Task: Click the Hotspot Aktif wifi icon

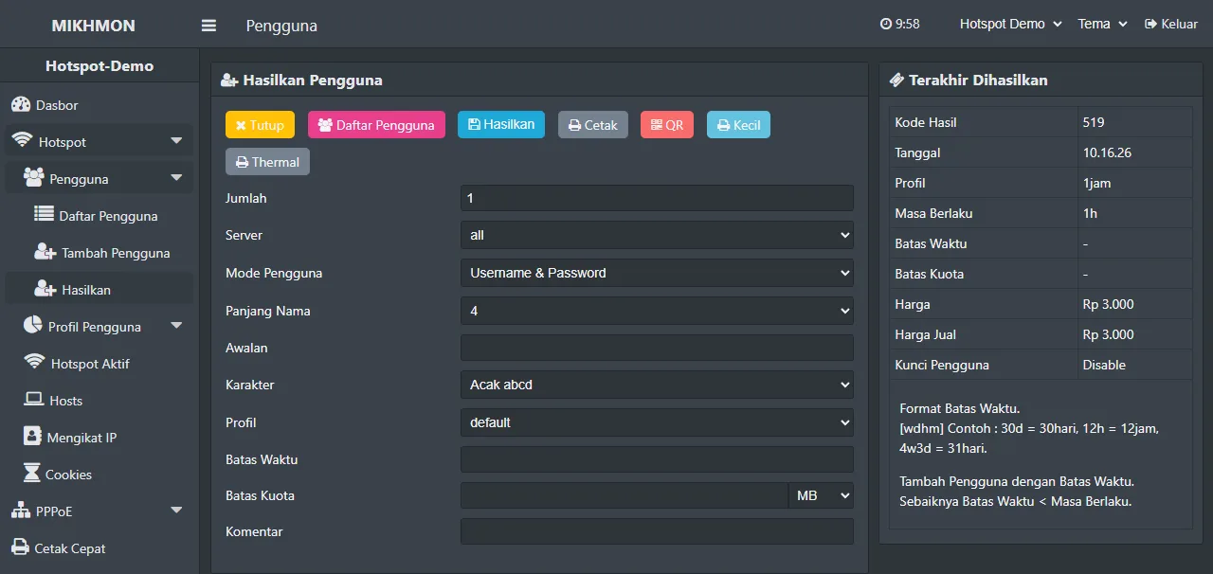Action: click(x=34, y=363)
